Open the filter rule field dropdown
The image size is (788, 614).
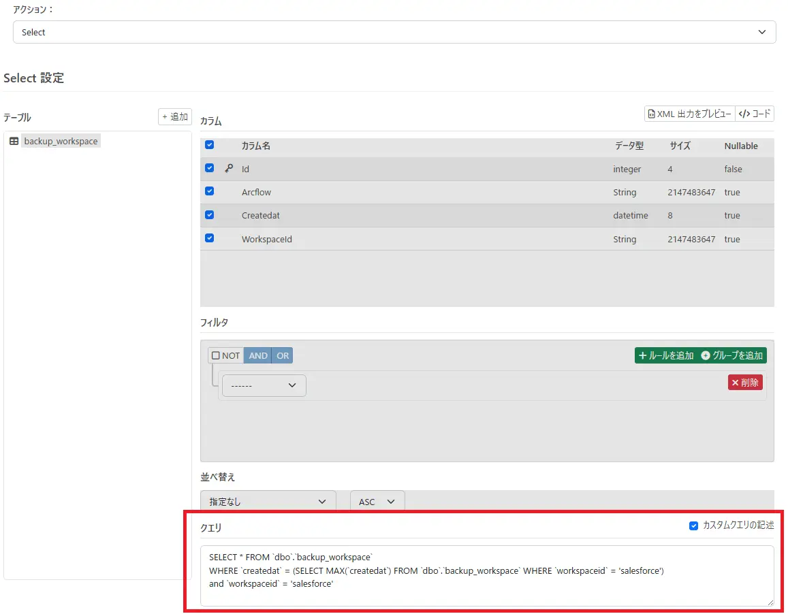point(264,385)
